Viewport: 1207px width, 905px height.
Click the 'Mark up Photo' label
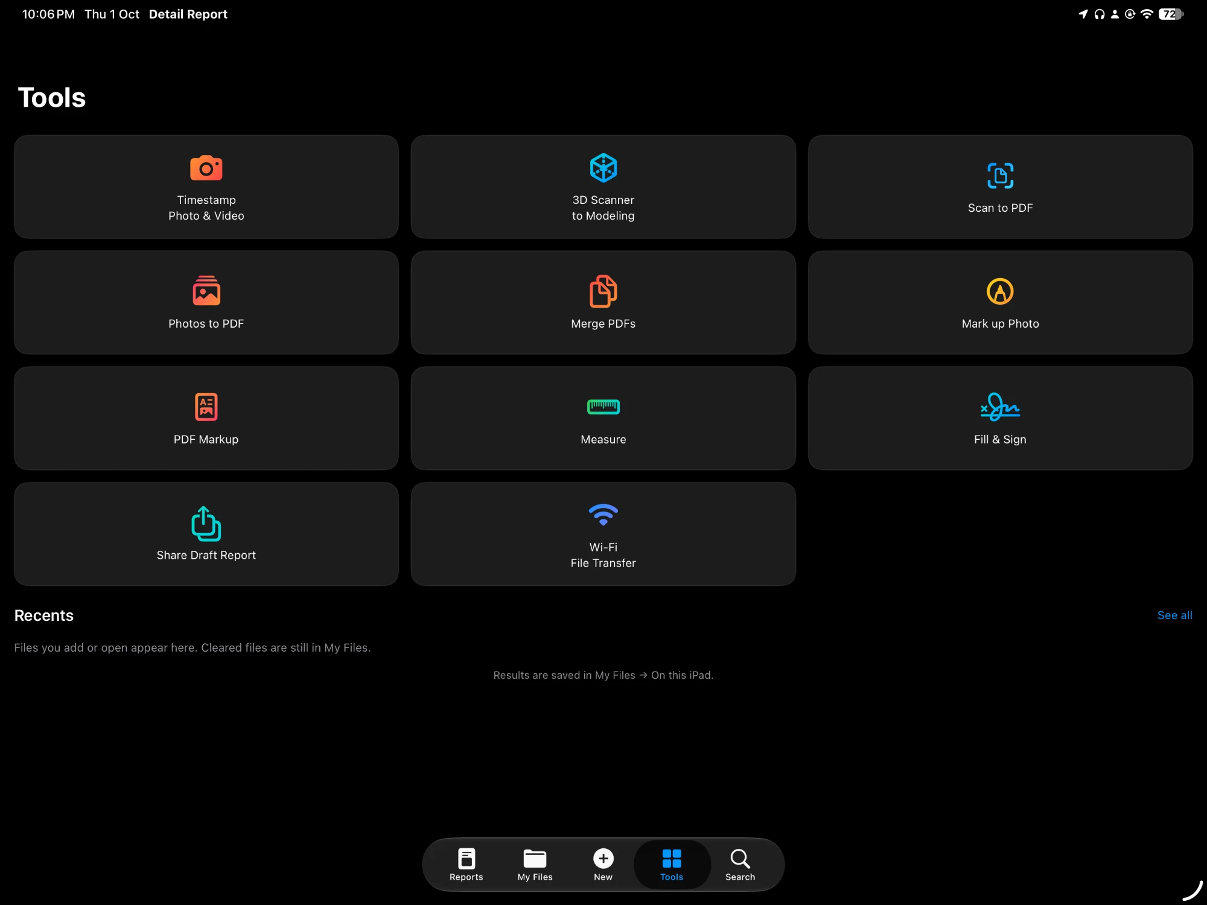(1000, 323)
